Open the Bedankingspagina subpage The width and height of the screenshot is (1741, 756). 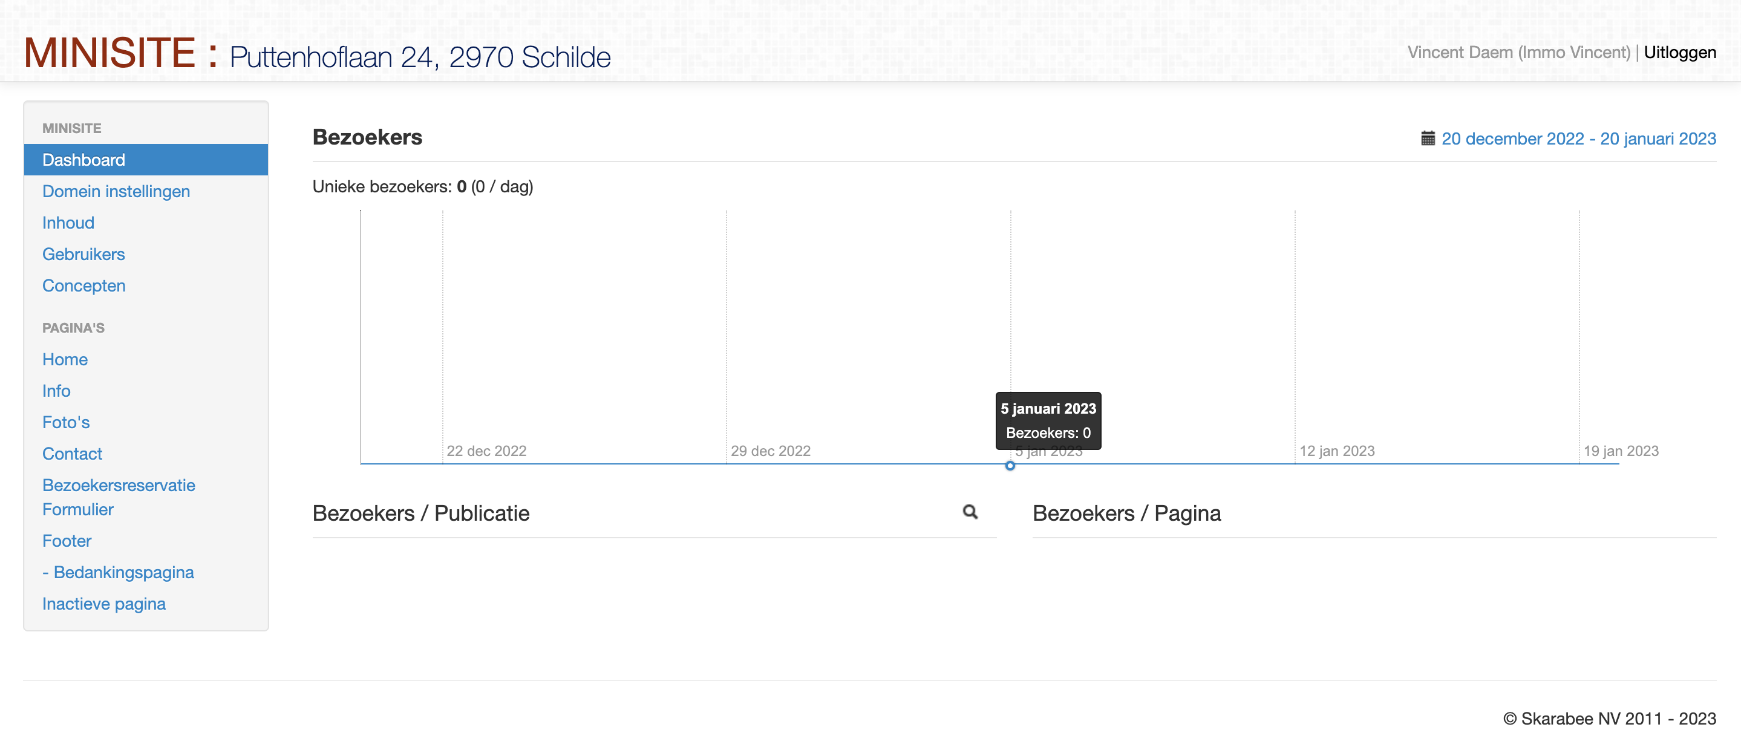[x=119, y=572]
